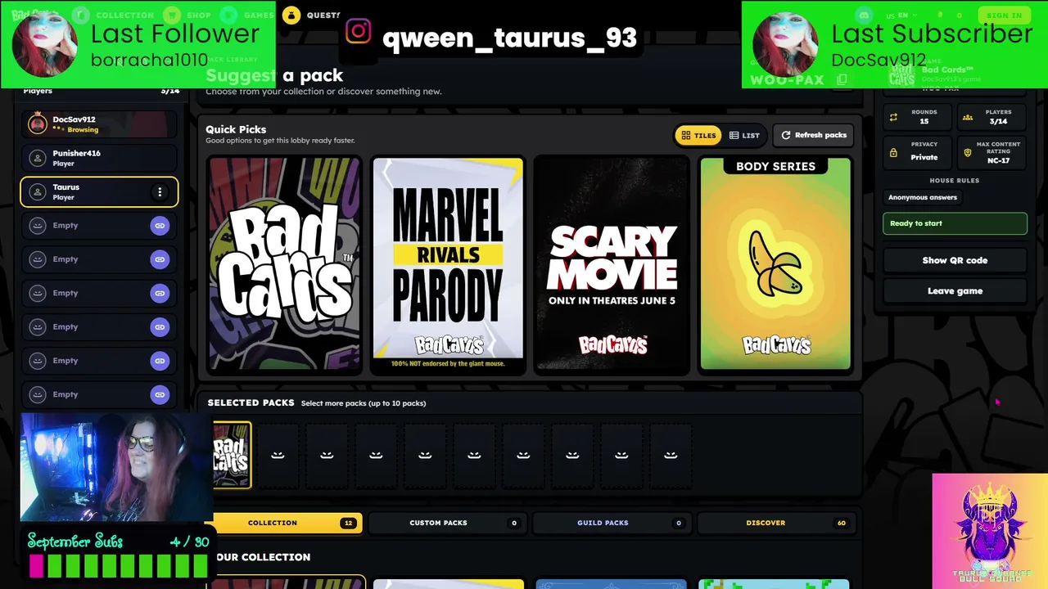Click the September Subs progress bar
1048x589 pixels.
coord(119,565)
